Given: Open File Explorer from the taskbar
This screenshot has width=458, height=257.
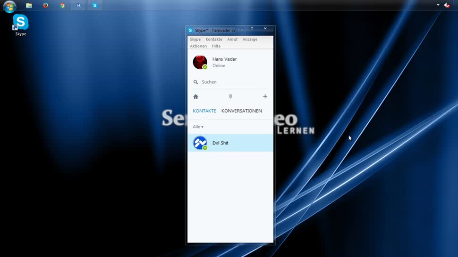Looking at the screenshot, I should point(29,5).
